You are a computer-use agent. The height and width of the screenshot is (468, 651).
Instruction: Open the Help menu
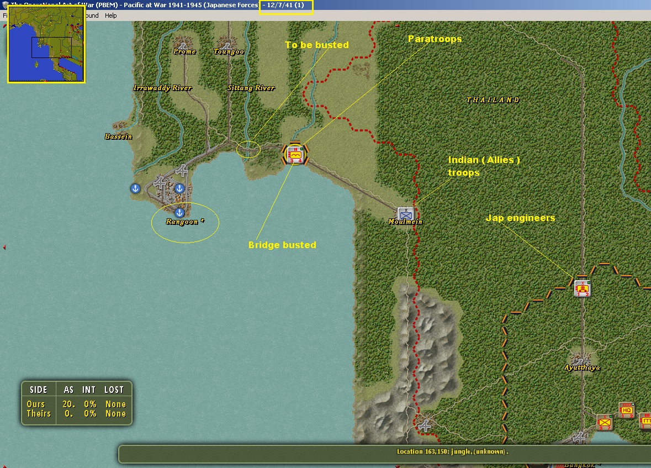point(111,15)
